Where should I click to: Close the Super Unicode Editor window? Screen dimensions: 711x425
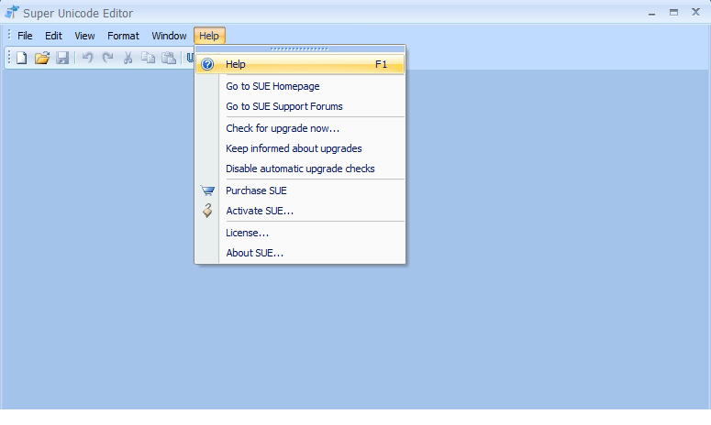tap(695, 12)
